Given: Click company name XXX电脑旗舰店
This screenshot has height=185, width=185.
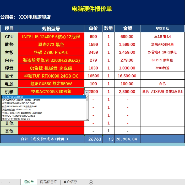Looking at the screenshot, I should tap(35, 17).
